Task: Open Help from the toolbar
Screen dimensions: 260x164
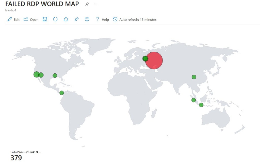Action: pyautogui.click(x=102, y=19)
